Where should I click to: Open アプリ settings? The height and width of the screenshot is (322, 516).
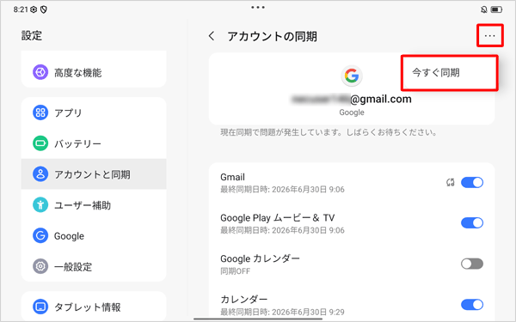94,112
